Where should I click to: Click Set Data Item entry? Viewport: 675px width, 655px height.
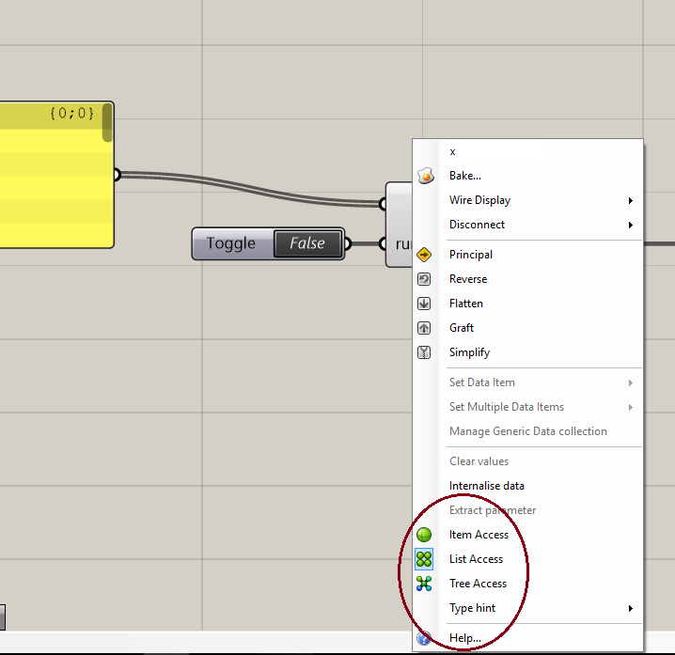pos(528,382)
